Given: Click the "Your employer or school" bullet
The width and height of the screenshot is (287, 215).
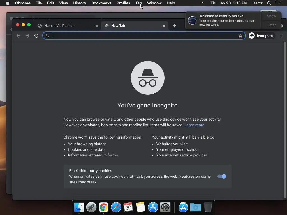Looking at the screenshot, I should 177,149.
